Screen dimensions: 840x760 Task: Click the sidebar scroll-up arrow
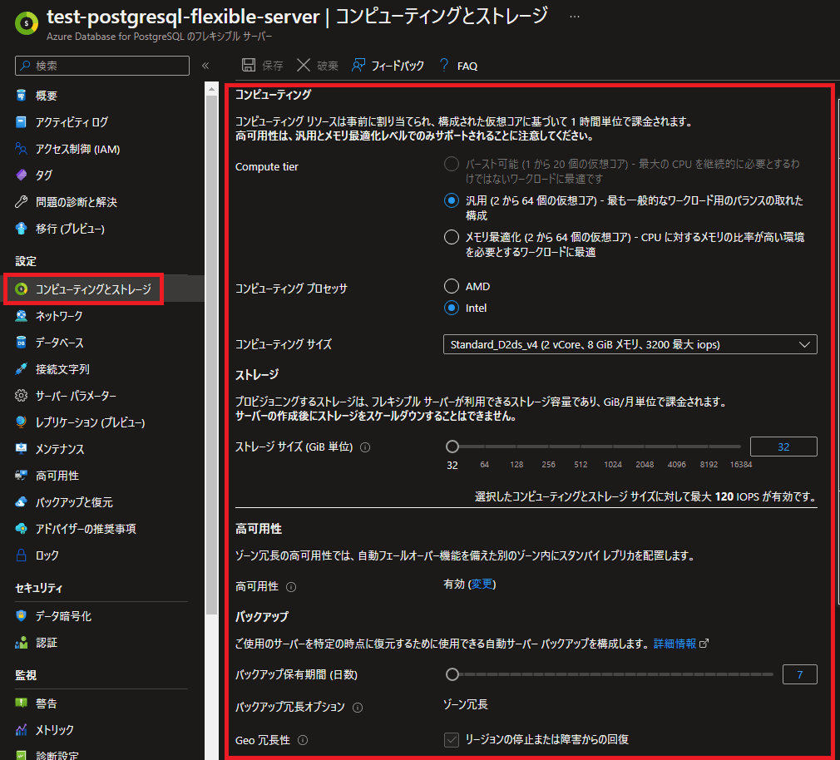coord(211,89)
